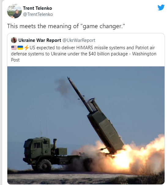Open the Ukraine War Report account name
The image size is (167, 185).
tap(40, 40)
